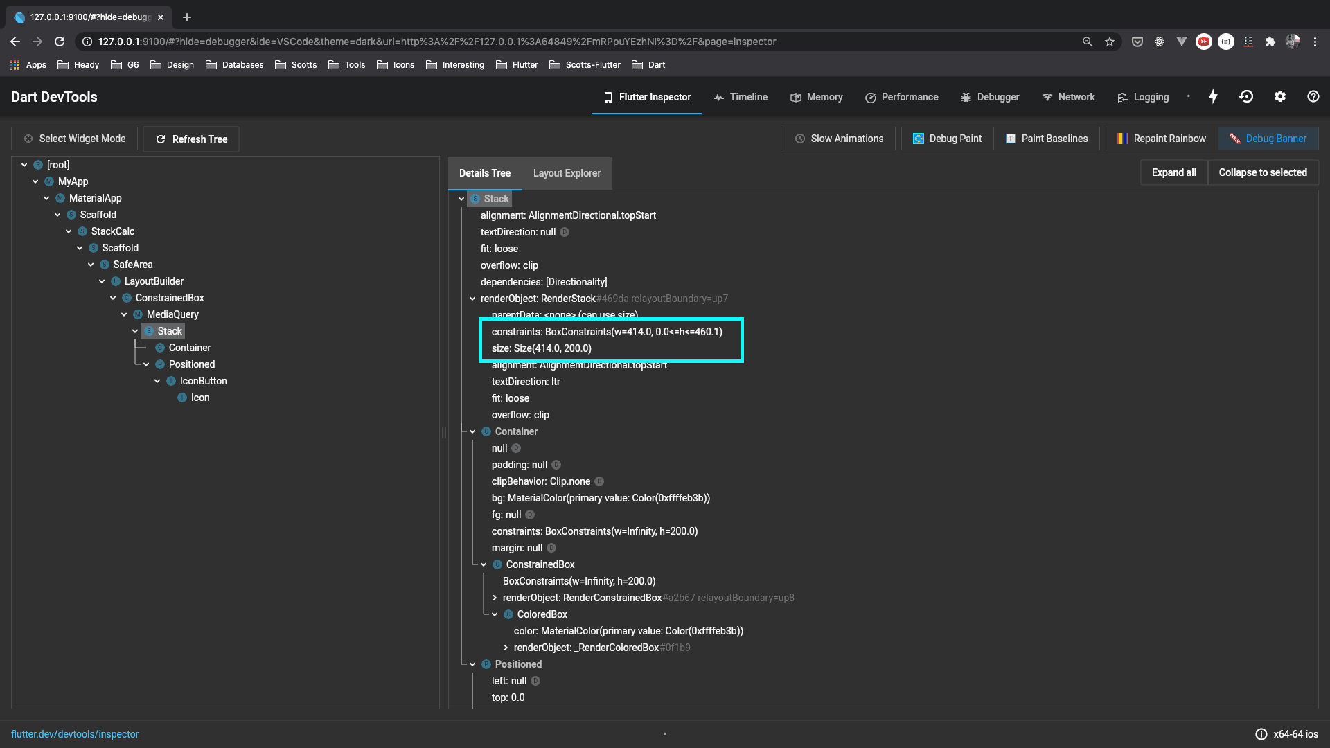
Task: Click the Stack widget icon in details tree
Action: [475, 199]
